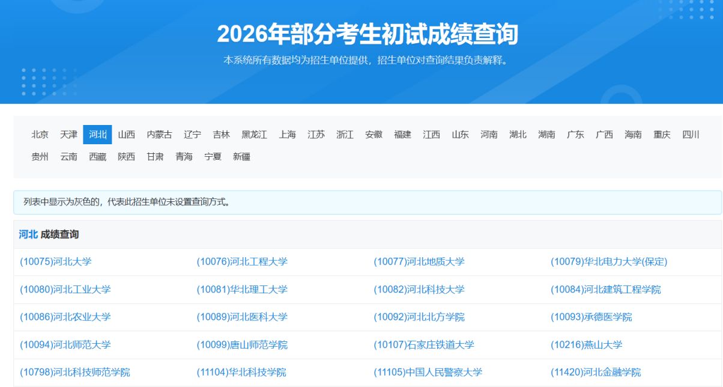
Task: Visit the (10216)燕山大学 link
Action: pyautogui.click(x=587, y=345)
